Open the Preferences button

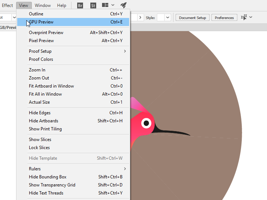pos(224,18)
